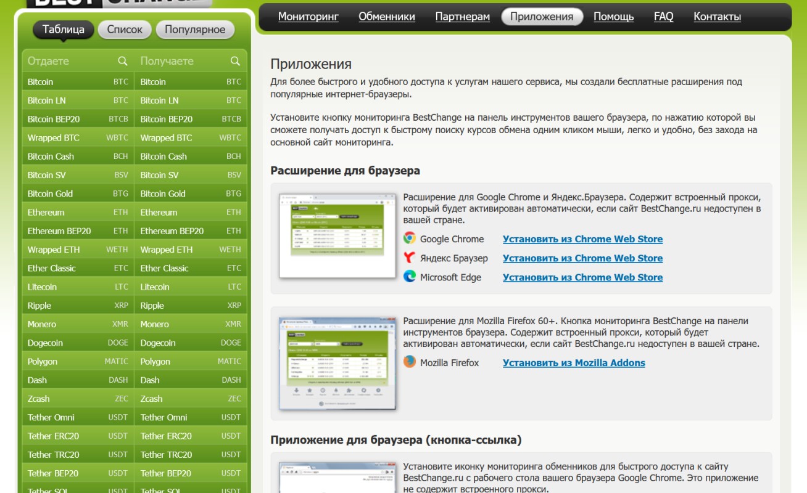Select Dogecoin in the Получаете column

pos(191,343)
